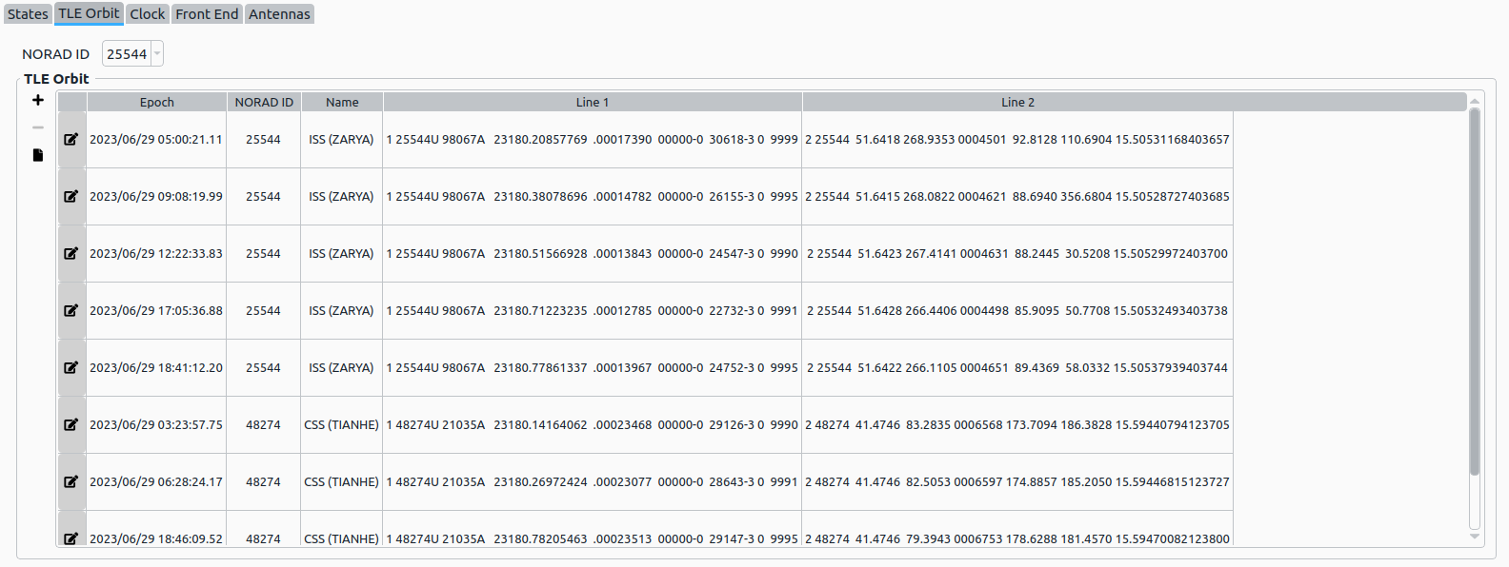
Task: Click the table's vertical scrollbar handle
Action: tap(1474, 290)
